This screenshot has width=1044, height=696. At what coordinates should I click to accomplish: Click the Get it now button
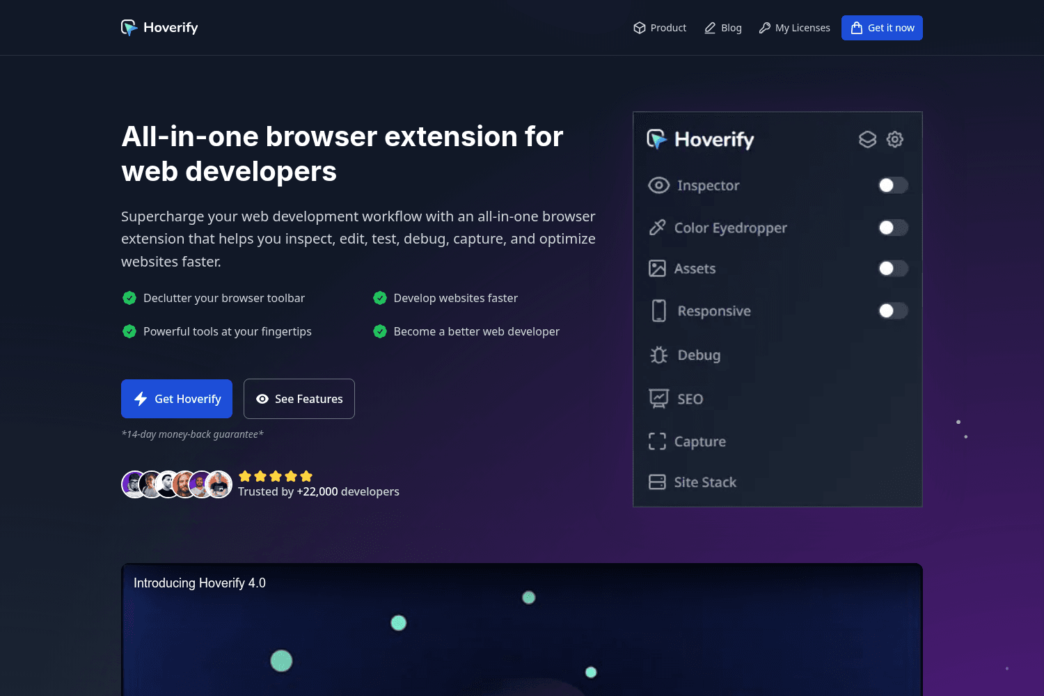(x=882, y=28)
